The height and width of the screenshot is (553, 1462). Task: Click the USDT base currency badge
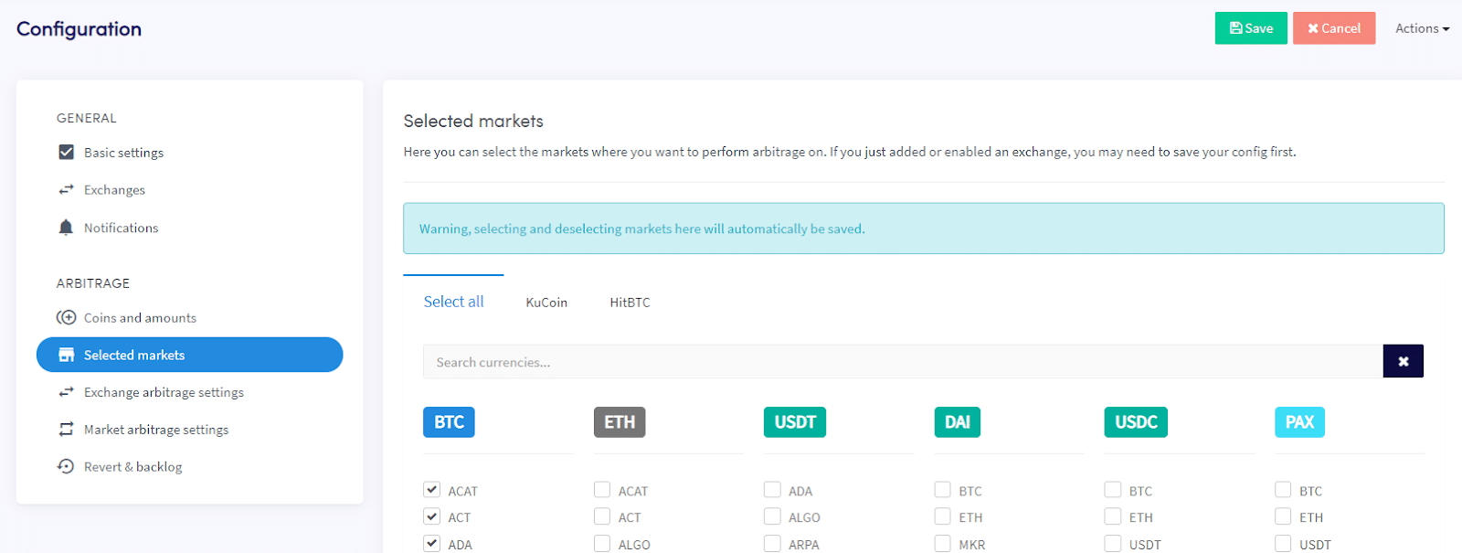[x=795, y=421]
